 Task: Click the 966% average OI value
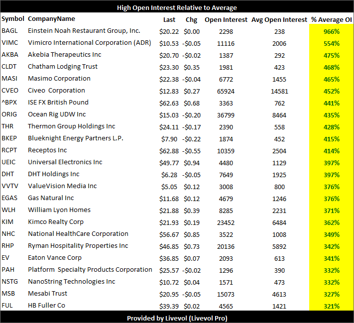[332, 31]
